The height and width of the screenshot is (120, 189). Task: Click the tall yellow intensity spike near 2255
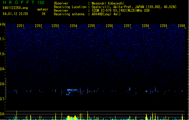88,115
